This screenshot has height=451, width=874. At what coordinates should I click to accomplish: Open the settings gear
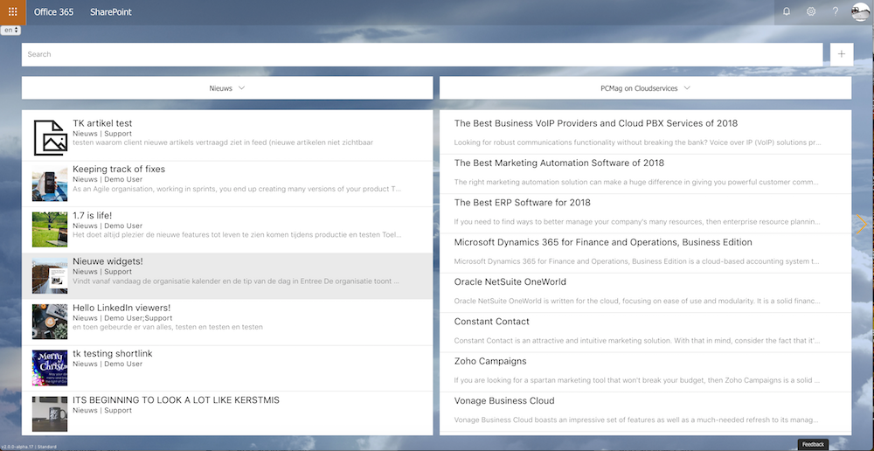(811, 11)
